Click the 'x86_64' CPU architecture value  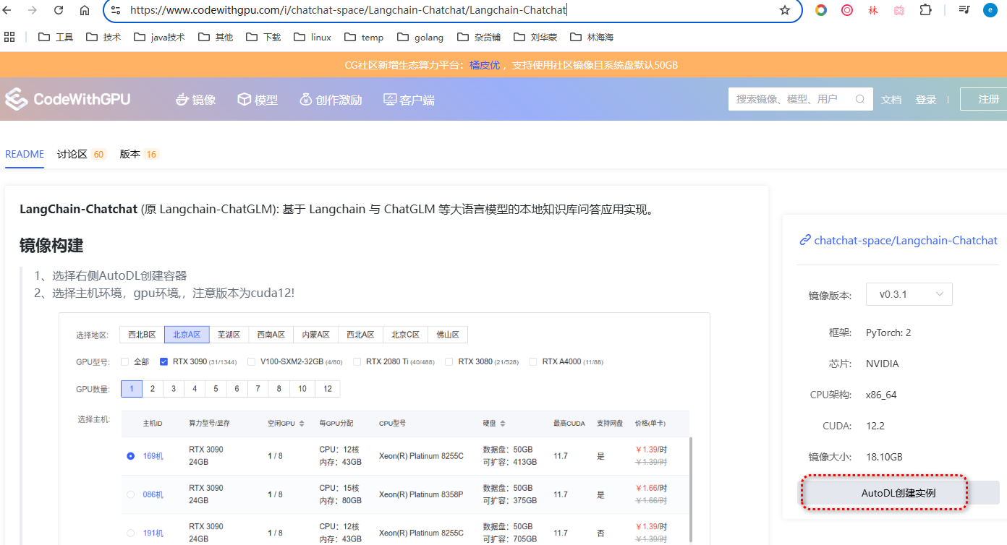click(881, 395)
